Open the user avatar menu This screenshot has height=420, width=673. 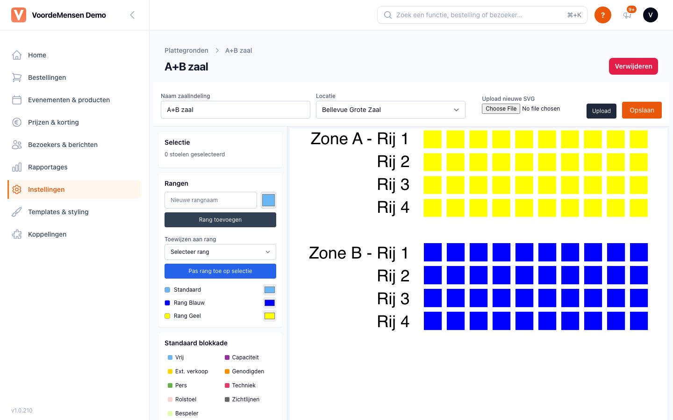tap(651, 15)
